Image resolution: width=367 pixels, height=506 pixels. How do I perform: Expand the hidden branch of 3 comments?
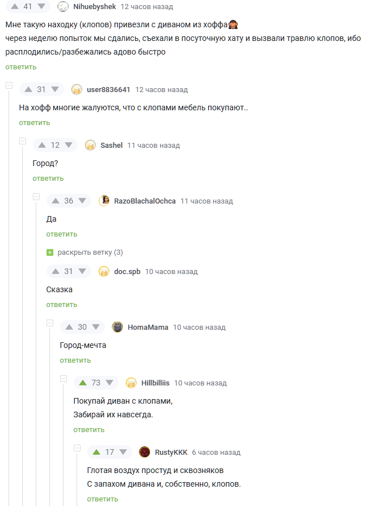(85, 252)
